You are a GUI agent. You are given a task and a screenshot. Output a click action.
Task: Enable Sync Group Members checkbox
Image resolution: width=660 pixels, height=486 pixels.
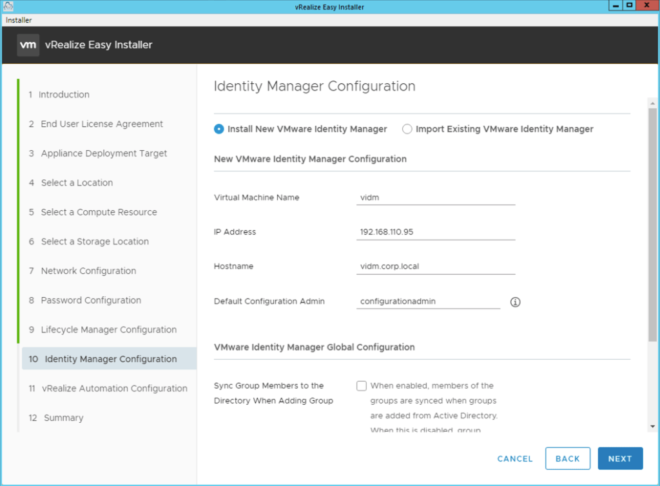pos(362,386)
